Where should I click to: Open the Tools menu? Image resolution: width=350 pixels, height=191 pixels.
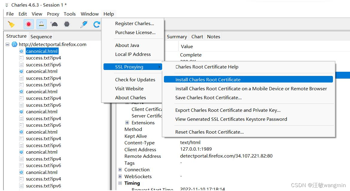click(x=70, y=14)
